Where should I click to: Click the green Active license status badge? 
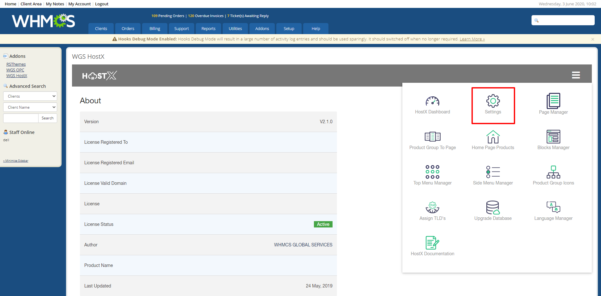(x=323, y=224)
